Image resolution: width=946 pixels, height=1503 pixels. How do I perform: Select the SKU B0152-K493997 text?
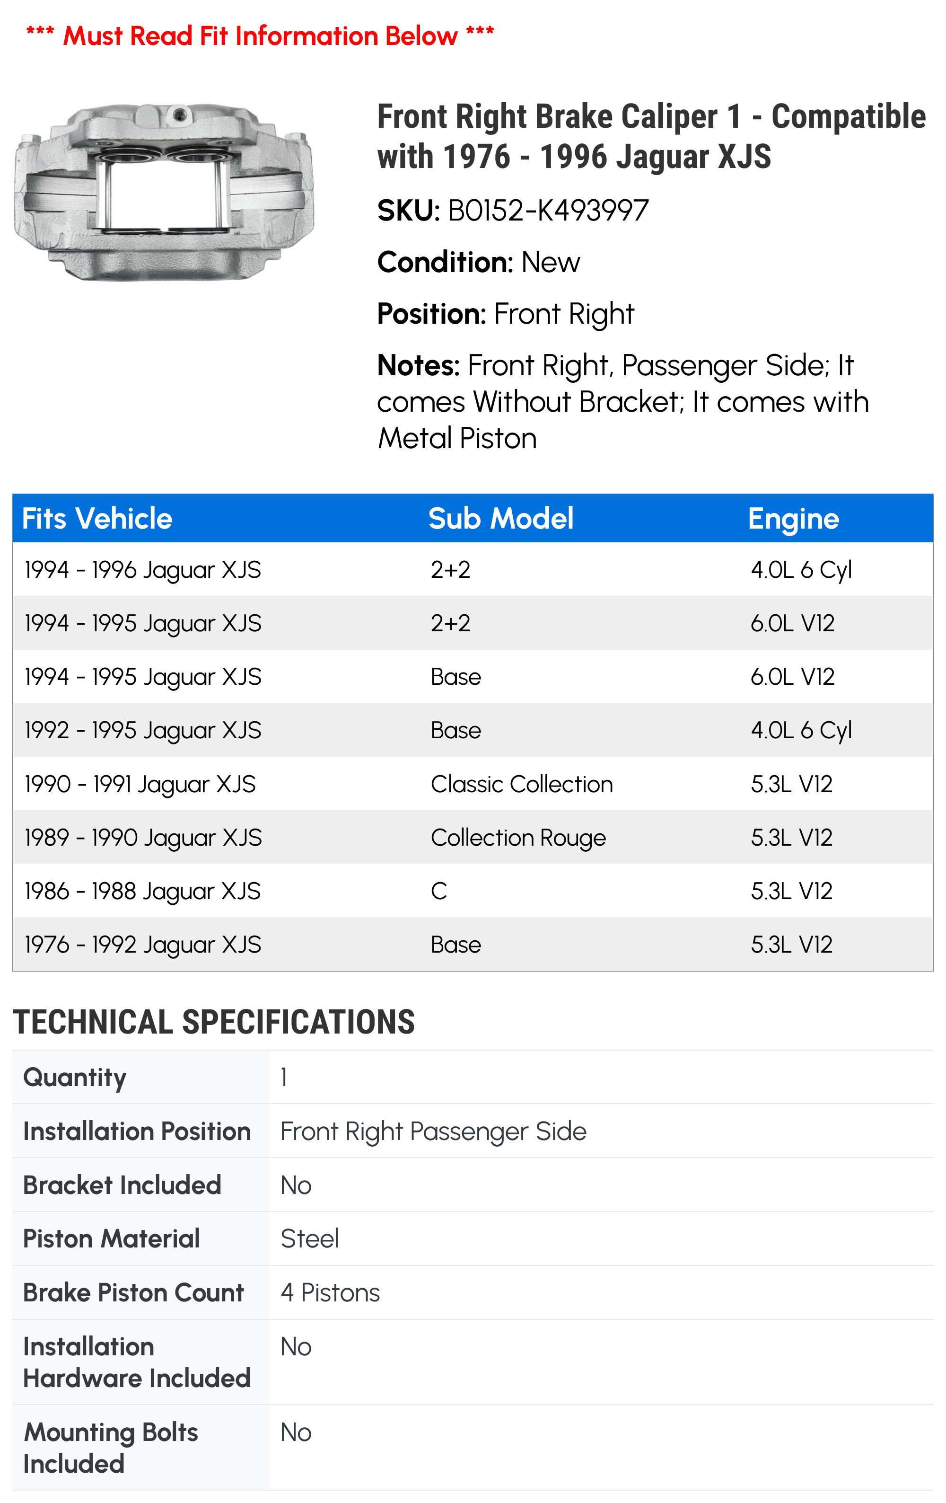pyautogui.click(x=513, y=210)
